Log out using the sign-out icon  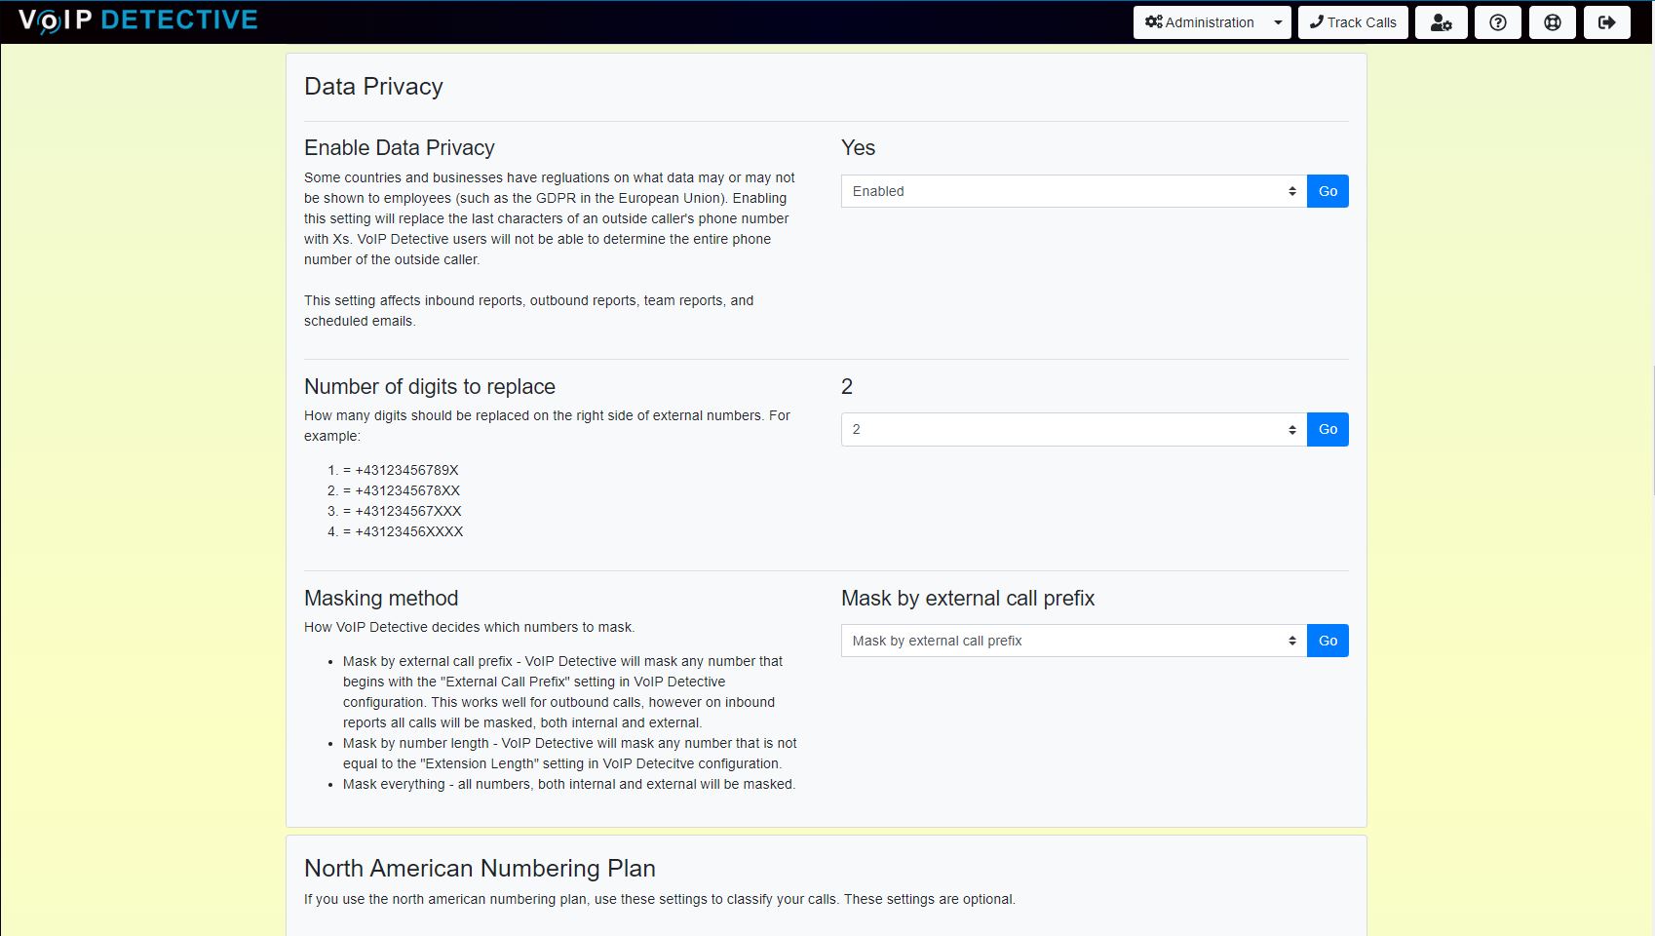point(1607,22)
